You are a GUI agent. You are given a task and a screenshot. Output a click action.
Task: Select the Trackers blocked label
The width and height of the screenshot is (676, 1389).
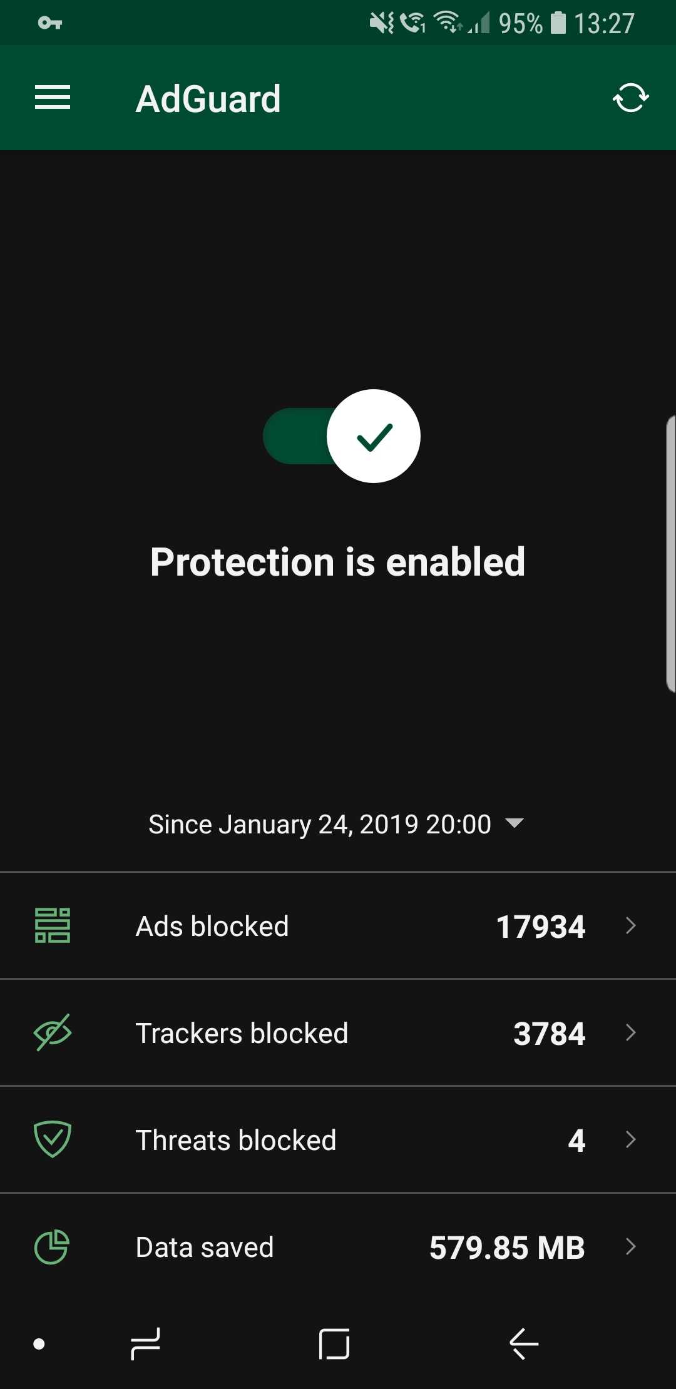[x=242, y=1033]
